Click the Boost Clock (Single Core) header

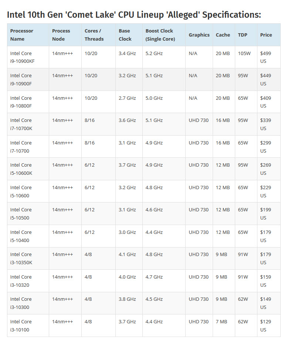click(x=160, y=35)
